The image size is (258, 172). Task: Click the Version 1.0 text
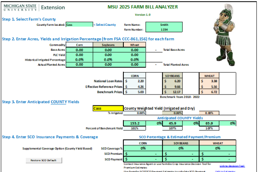pyautogui.click(x=143, y=15)
